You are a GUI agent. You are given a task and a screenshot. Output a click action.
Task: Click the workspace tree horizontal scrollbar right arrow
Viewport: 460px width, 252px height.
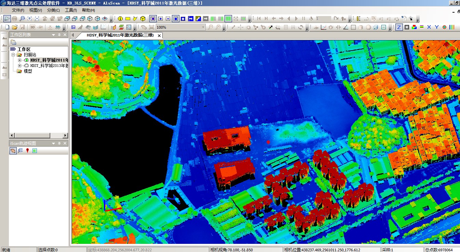point(65,135)
